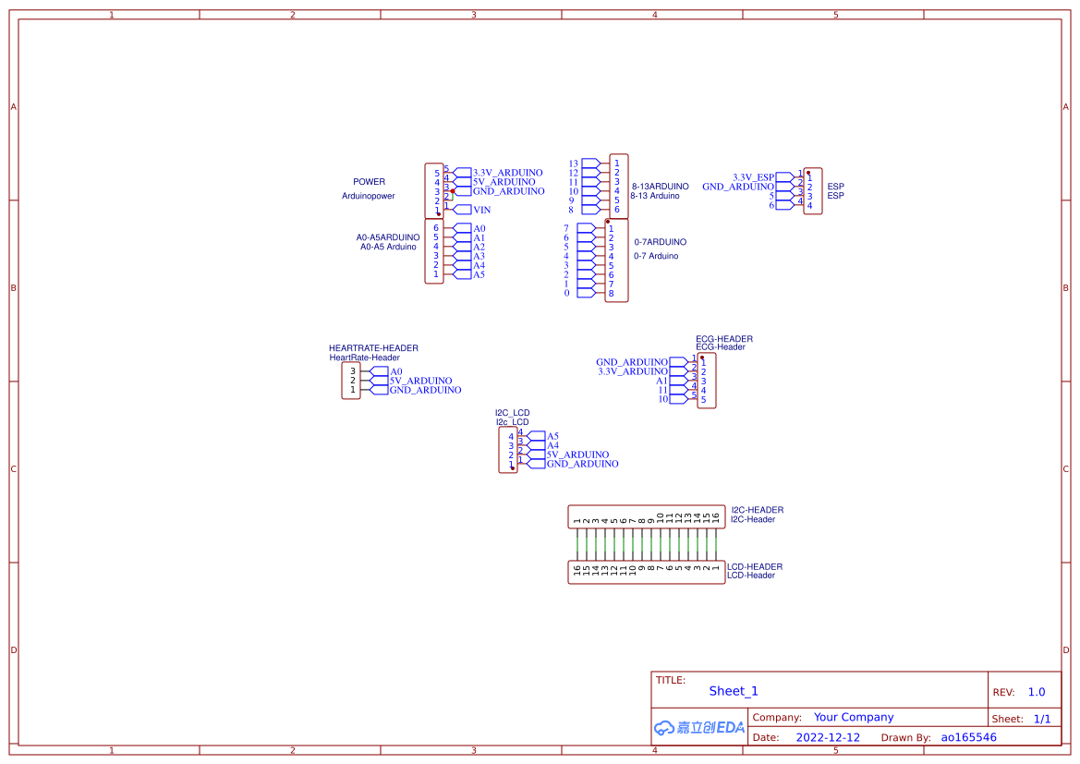Select the GND_ARDUINO label near the ECG header

tap(631, 361)
